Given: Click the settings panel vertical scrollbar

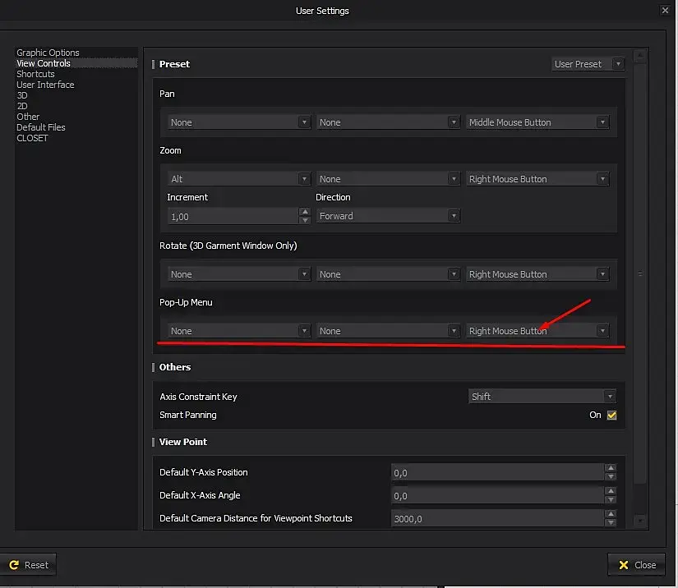Looking at the screenshot, I should tap(640, 275).
